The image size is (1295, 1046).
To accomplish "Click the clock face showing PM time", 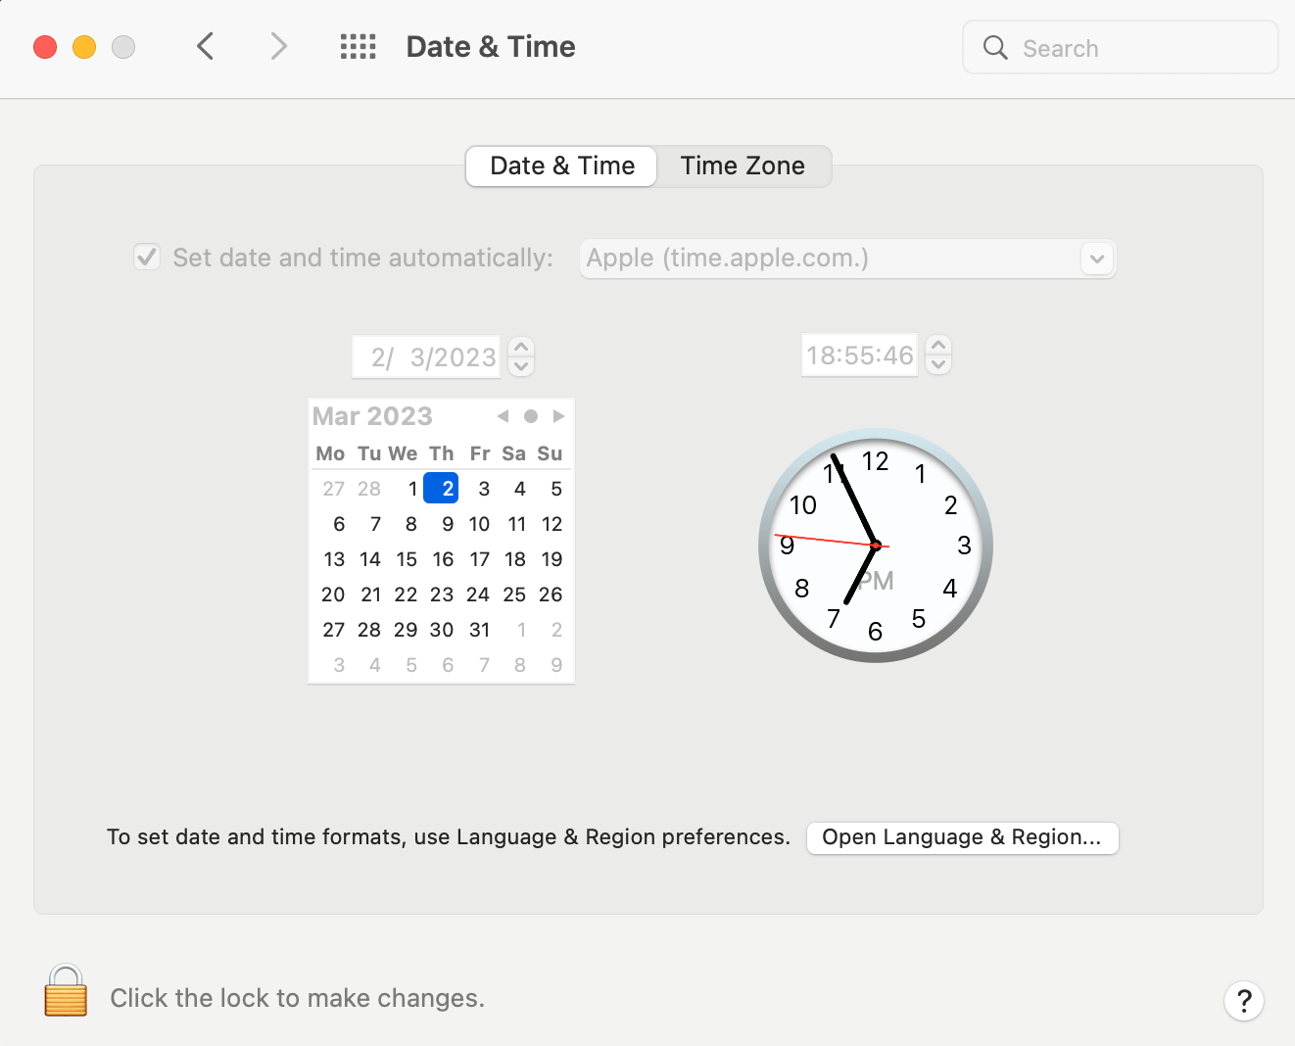I will (x=875, y=546).
